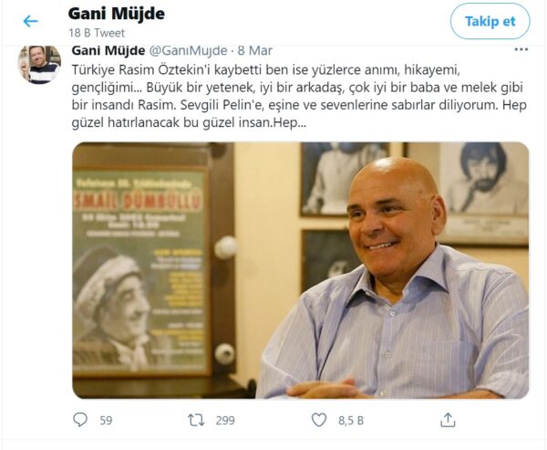The width and height of the screenshot is (547, 450).
Task: Open the three-dot more options menu
Action: 521,49
